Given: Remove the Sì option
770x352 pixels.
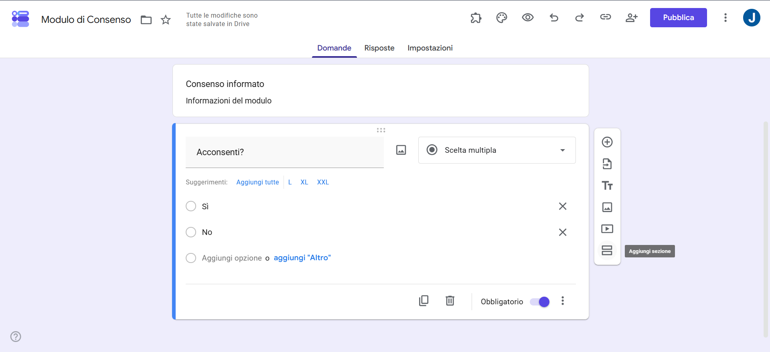Looking at the screenshot, I should (563, 206).
